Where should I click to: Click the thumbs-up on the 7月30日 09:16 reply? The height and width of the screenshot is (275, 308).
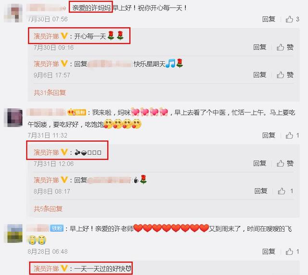coord(281,47)
